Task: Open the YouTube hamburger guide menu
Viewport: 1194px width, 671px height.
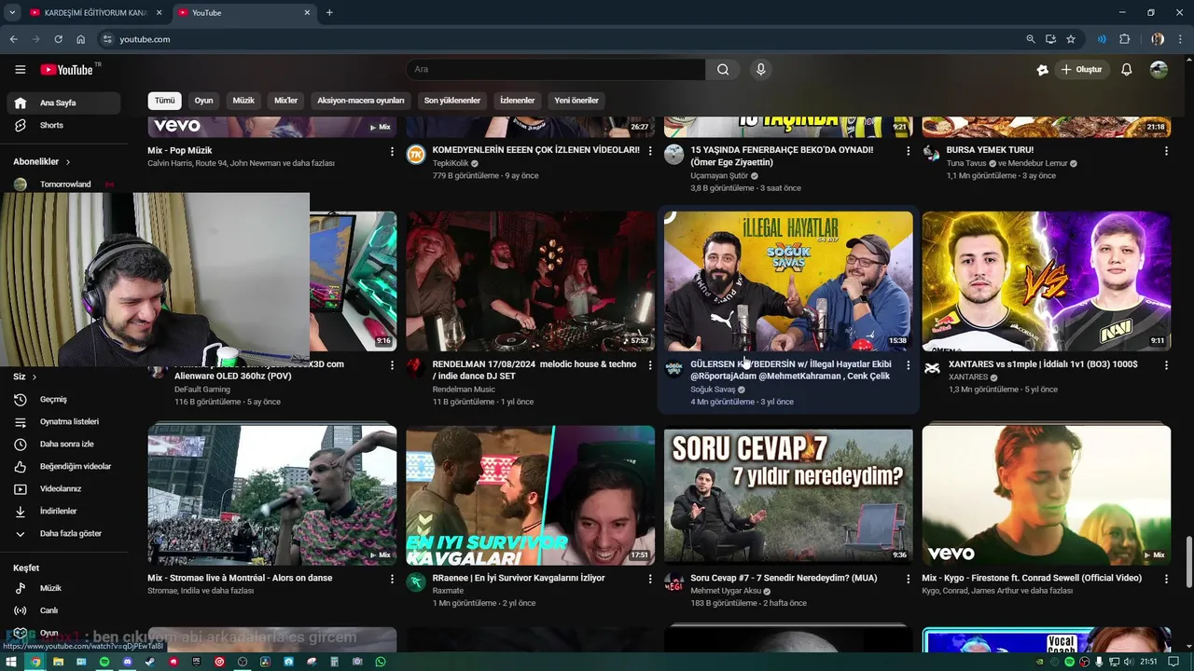Action: pyautogui.click(x=20, y=69)
